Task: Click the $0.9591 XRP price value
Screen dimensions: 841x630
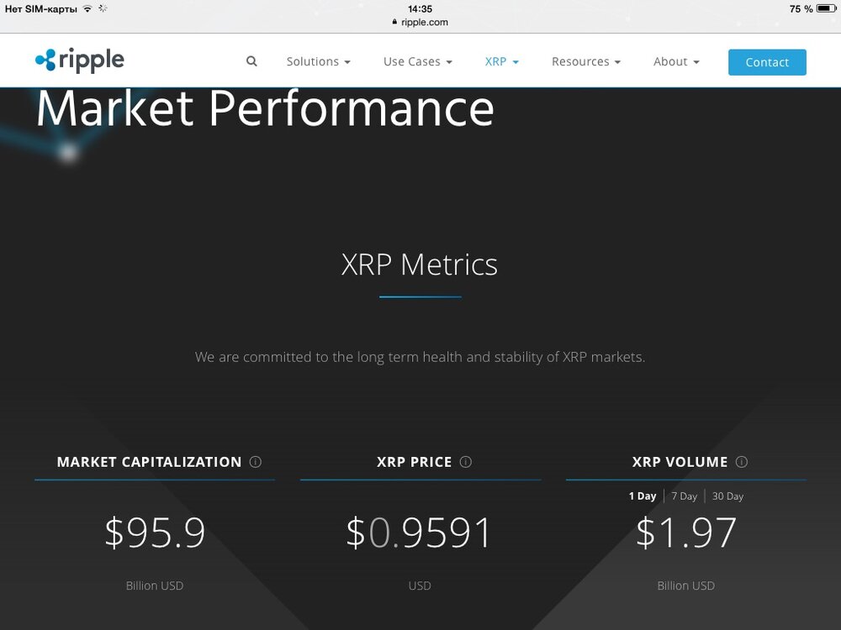Action: pos(419,533)
